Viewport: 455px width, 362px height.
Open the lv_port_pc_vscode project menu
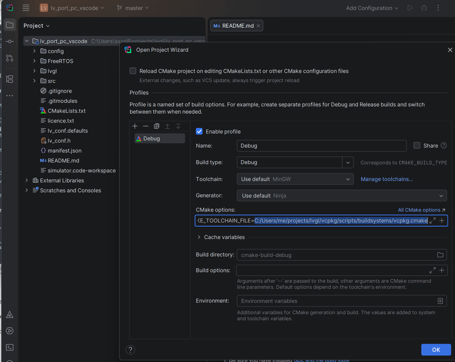click(72, 8)
